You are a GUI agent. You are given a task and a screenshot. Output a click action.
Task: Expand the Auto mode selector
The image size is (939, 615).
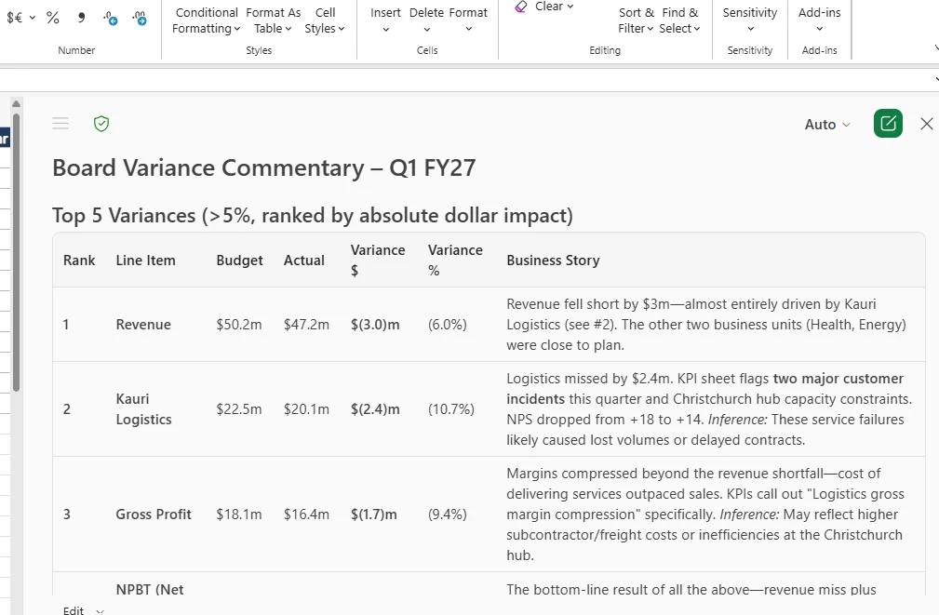(827, 124)
